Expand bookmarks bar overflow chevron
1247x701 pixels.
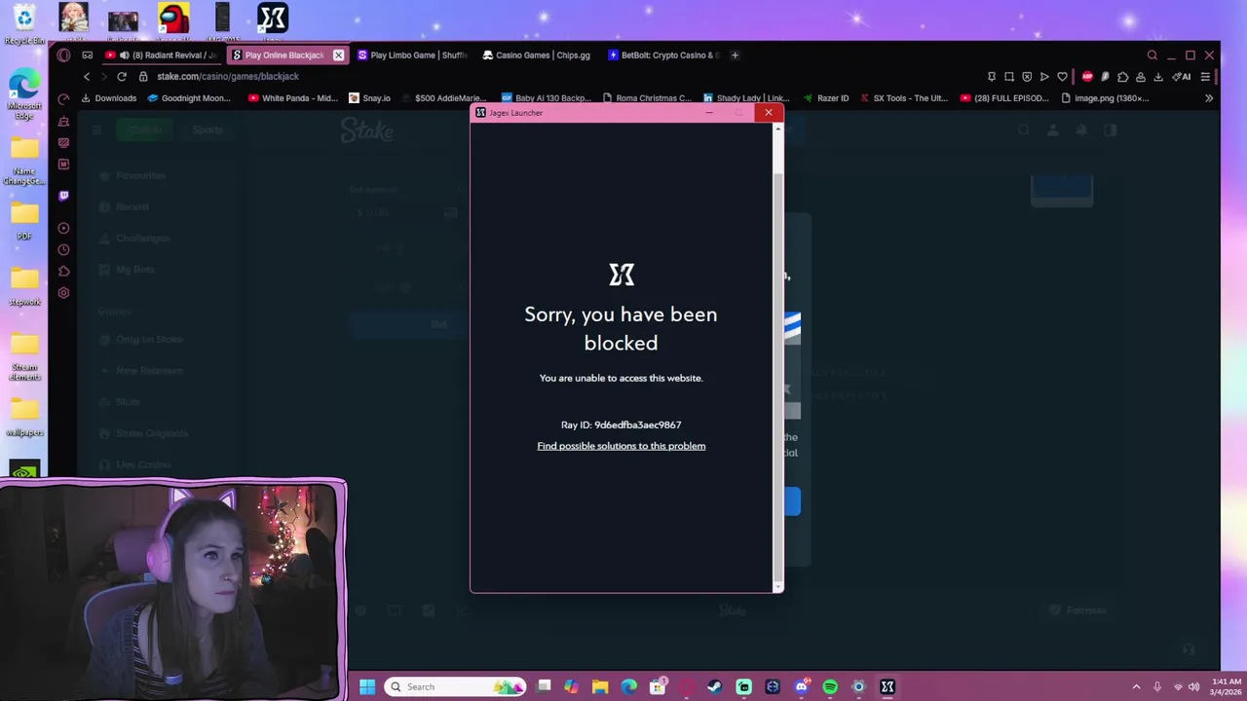coord(1209,98)
